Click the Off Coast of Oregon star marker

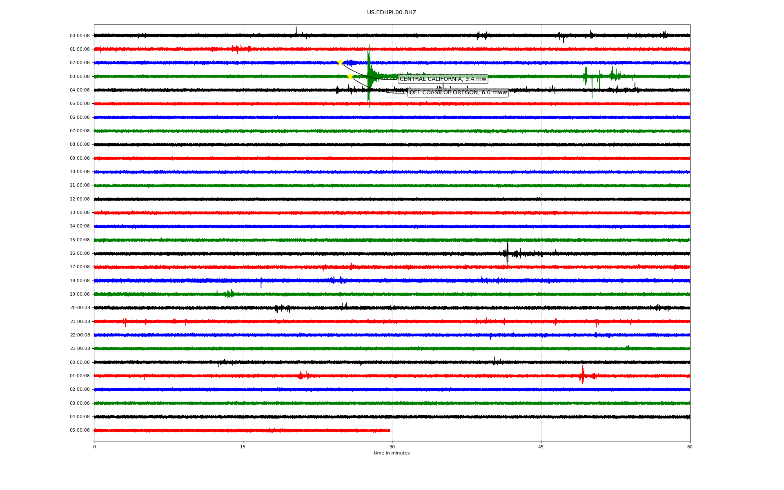[x=350, y=76]
